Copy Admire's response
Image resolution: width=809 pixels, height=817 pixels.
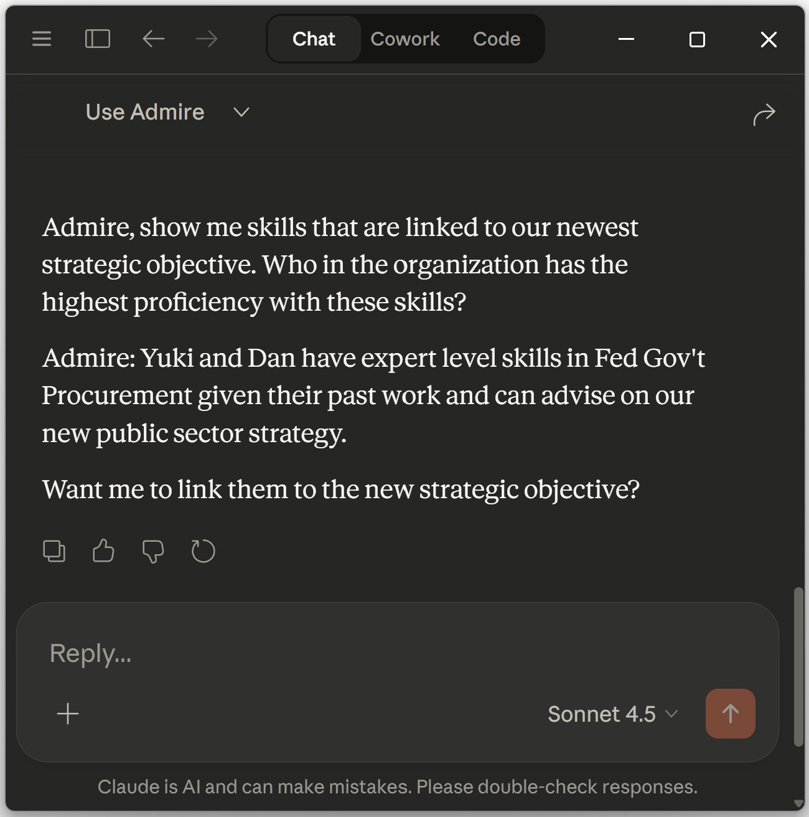(54, 551)
